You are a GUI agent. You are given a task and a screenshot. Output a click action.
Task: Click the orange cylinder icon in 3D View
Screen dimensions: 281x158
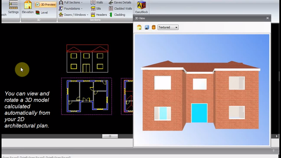(x=153, y=27)
